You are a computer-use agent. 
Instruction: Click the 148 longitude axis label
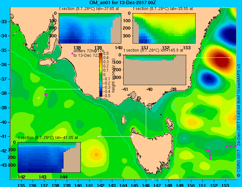(168, 185)
